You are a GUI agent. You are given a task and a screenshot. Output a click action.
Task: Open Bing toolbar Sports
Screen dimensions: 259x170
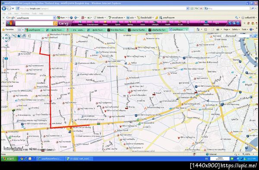(x=117, y=23)
